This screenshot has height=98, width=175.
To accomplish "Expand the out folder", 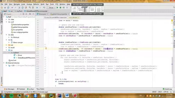I will pyautogui.click(x=7, y=45).
